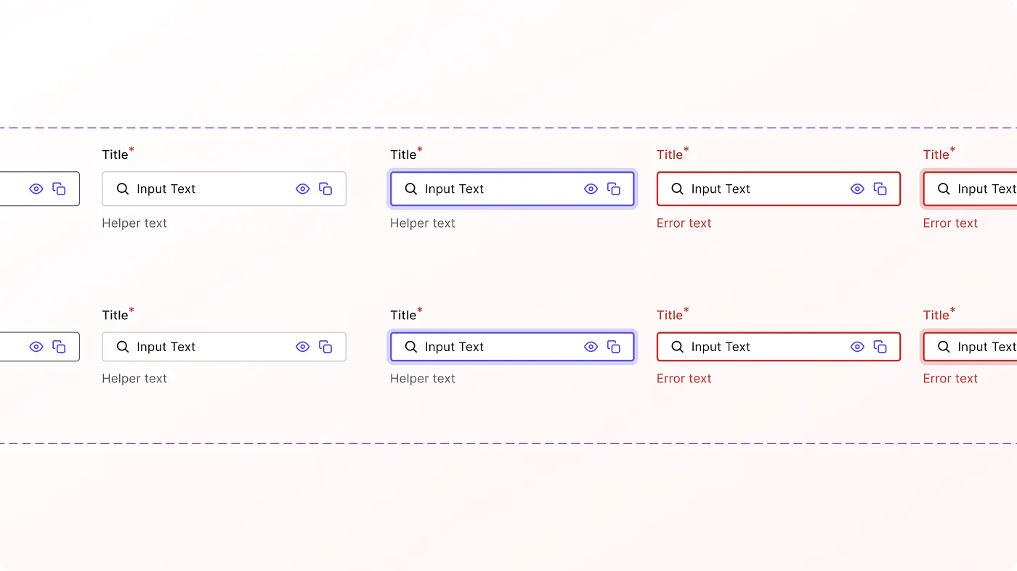Click Input Text in top-row red error field
1017x571 pixels.
pyautogui.click(x=721, y=189)
